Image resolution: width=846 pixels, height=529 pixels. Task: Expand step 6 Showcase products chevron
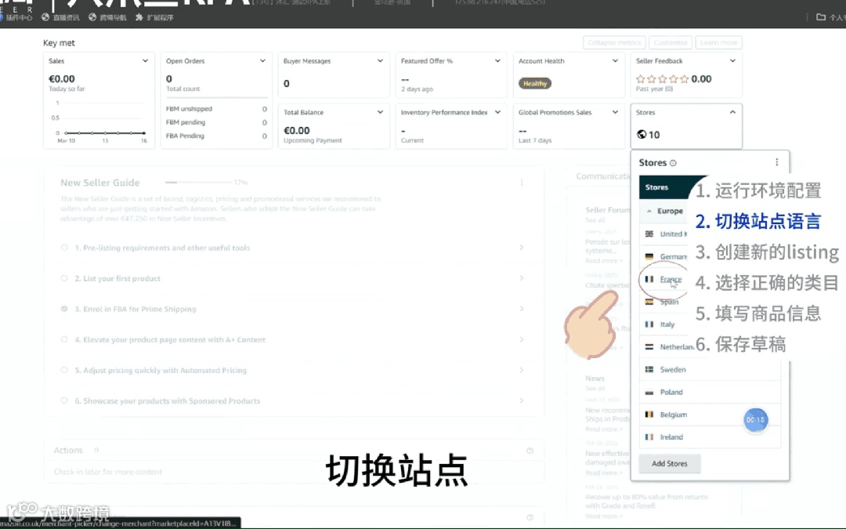[522, 400]
